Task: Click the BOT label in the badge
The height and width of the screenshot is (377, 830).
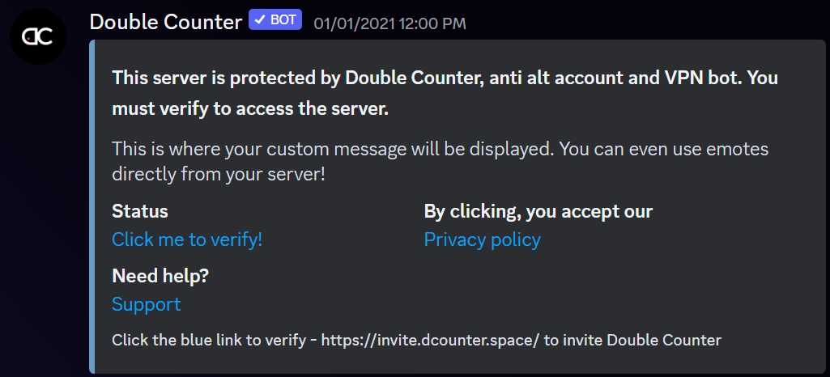Action: click(x=283, y=19)
